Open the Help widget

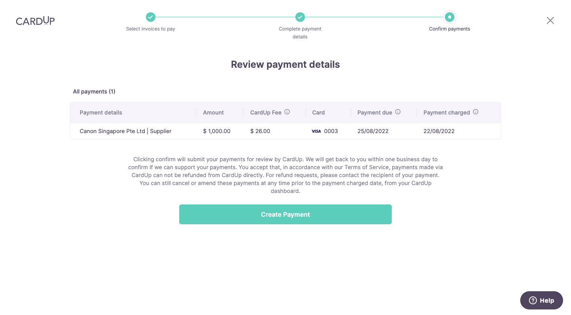[541, 300]
